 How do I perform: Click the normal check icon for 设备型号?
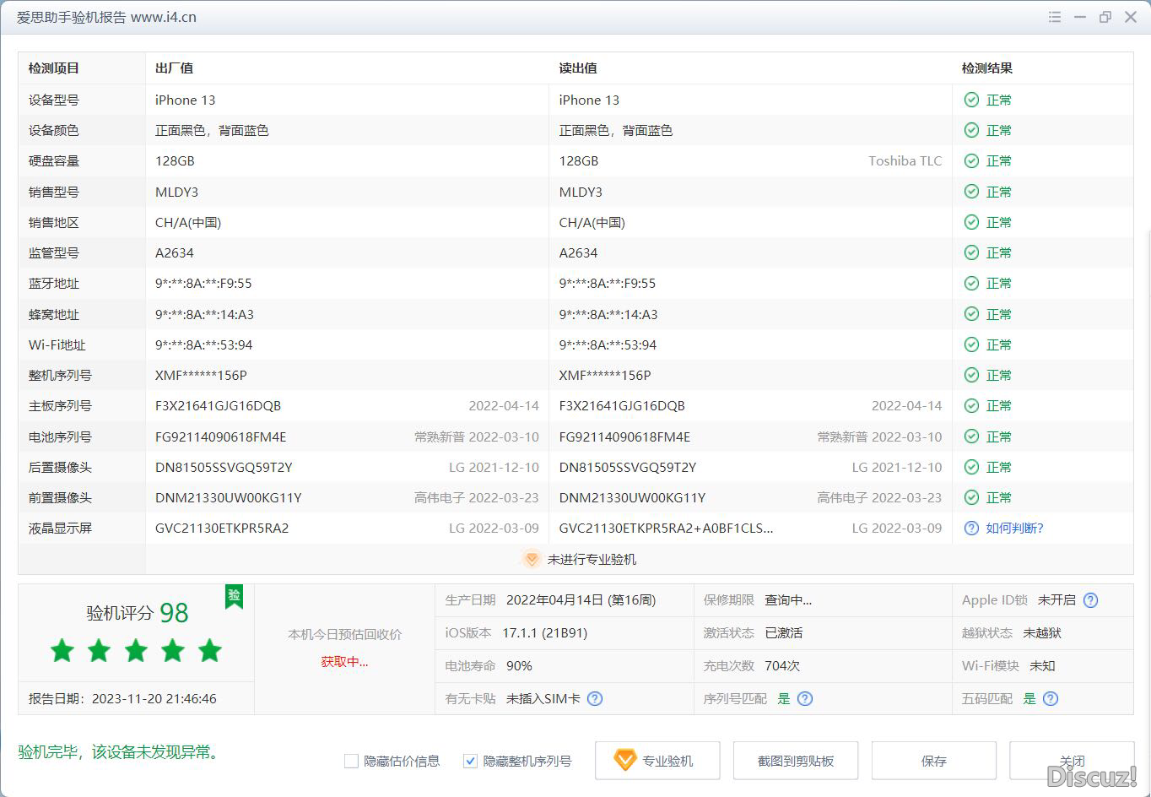pyautogui.click(x=971, y=100)
